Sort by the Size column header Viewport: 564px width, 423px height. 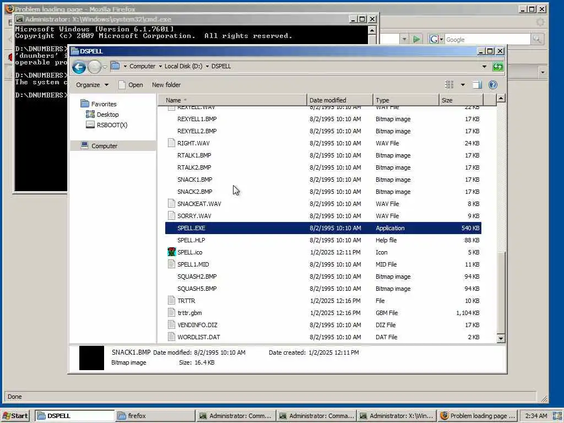click(461, 100)
